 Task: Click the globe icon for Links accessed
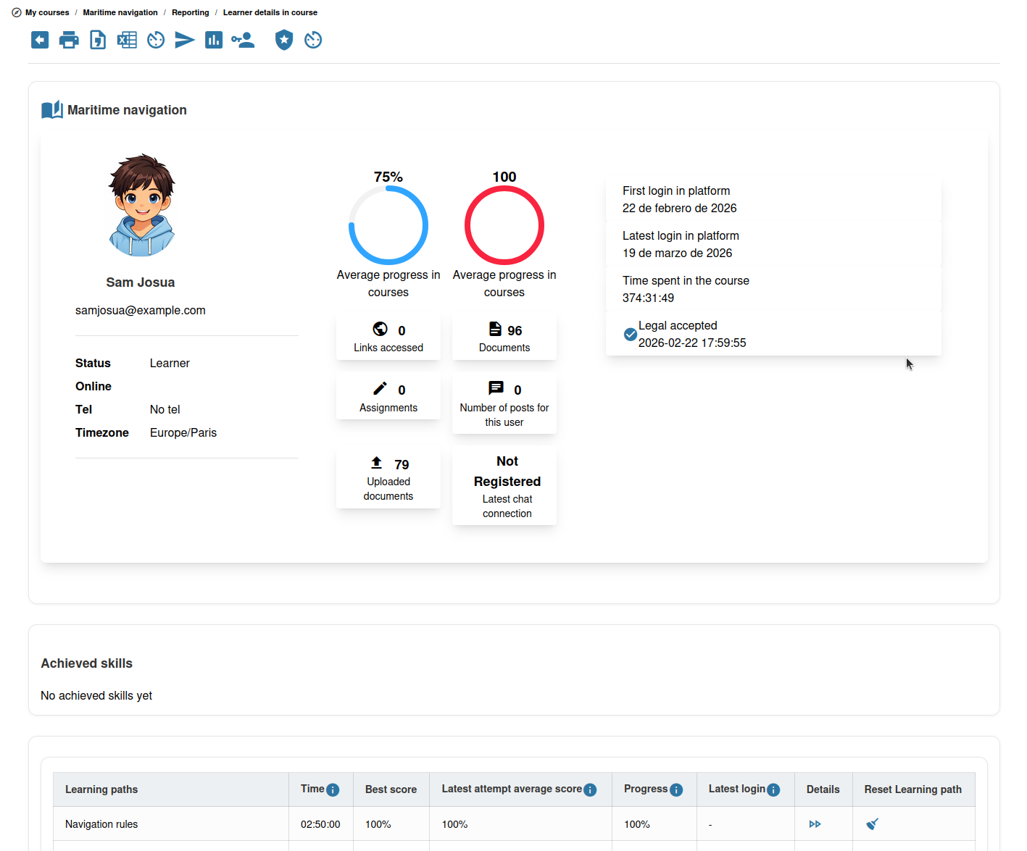[380, 329]
